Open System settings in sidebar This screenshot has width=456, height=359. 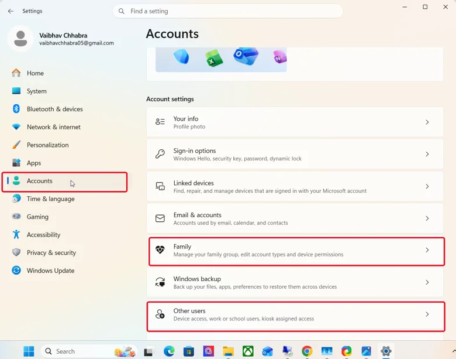(x=66, y=91)
